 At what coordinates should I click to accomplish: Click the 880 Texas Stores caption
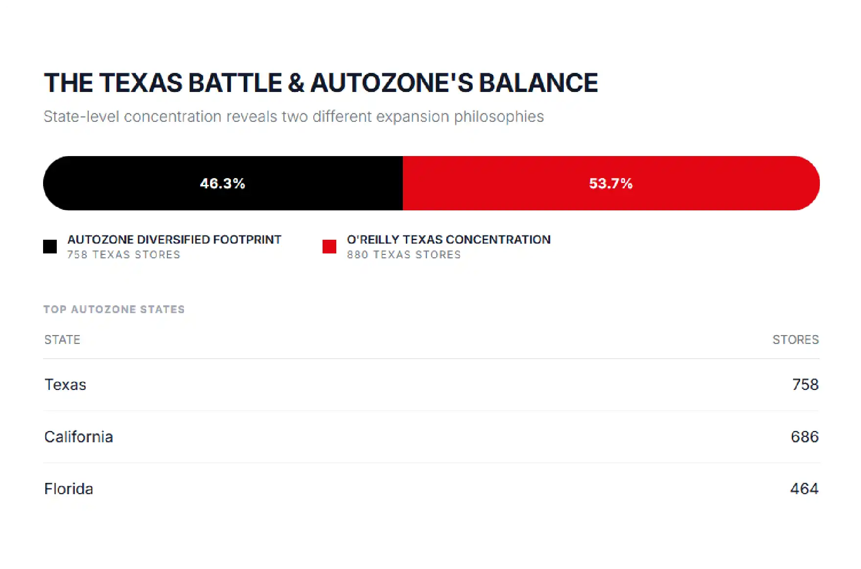tap(404, 255)
